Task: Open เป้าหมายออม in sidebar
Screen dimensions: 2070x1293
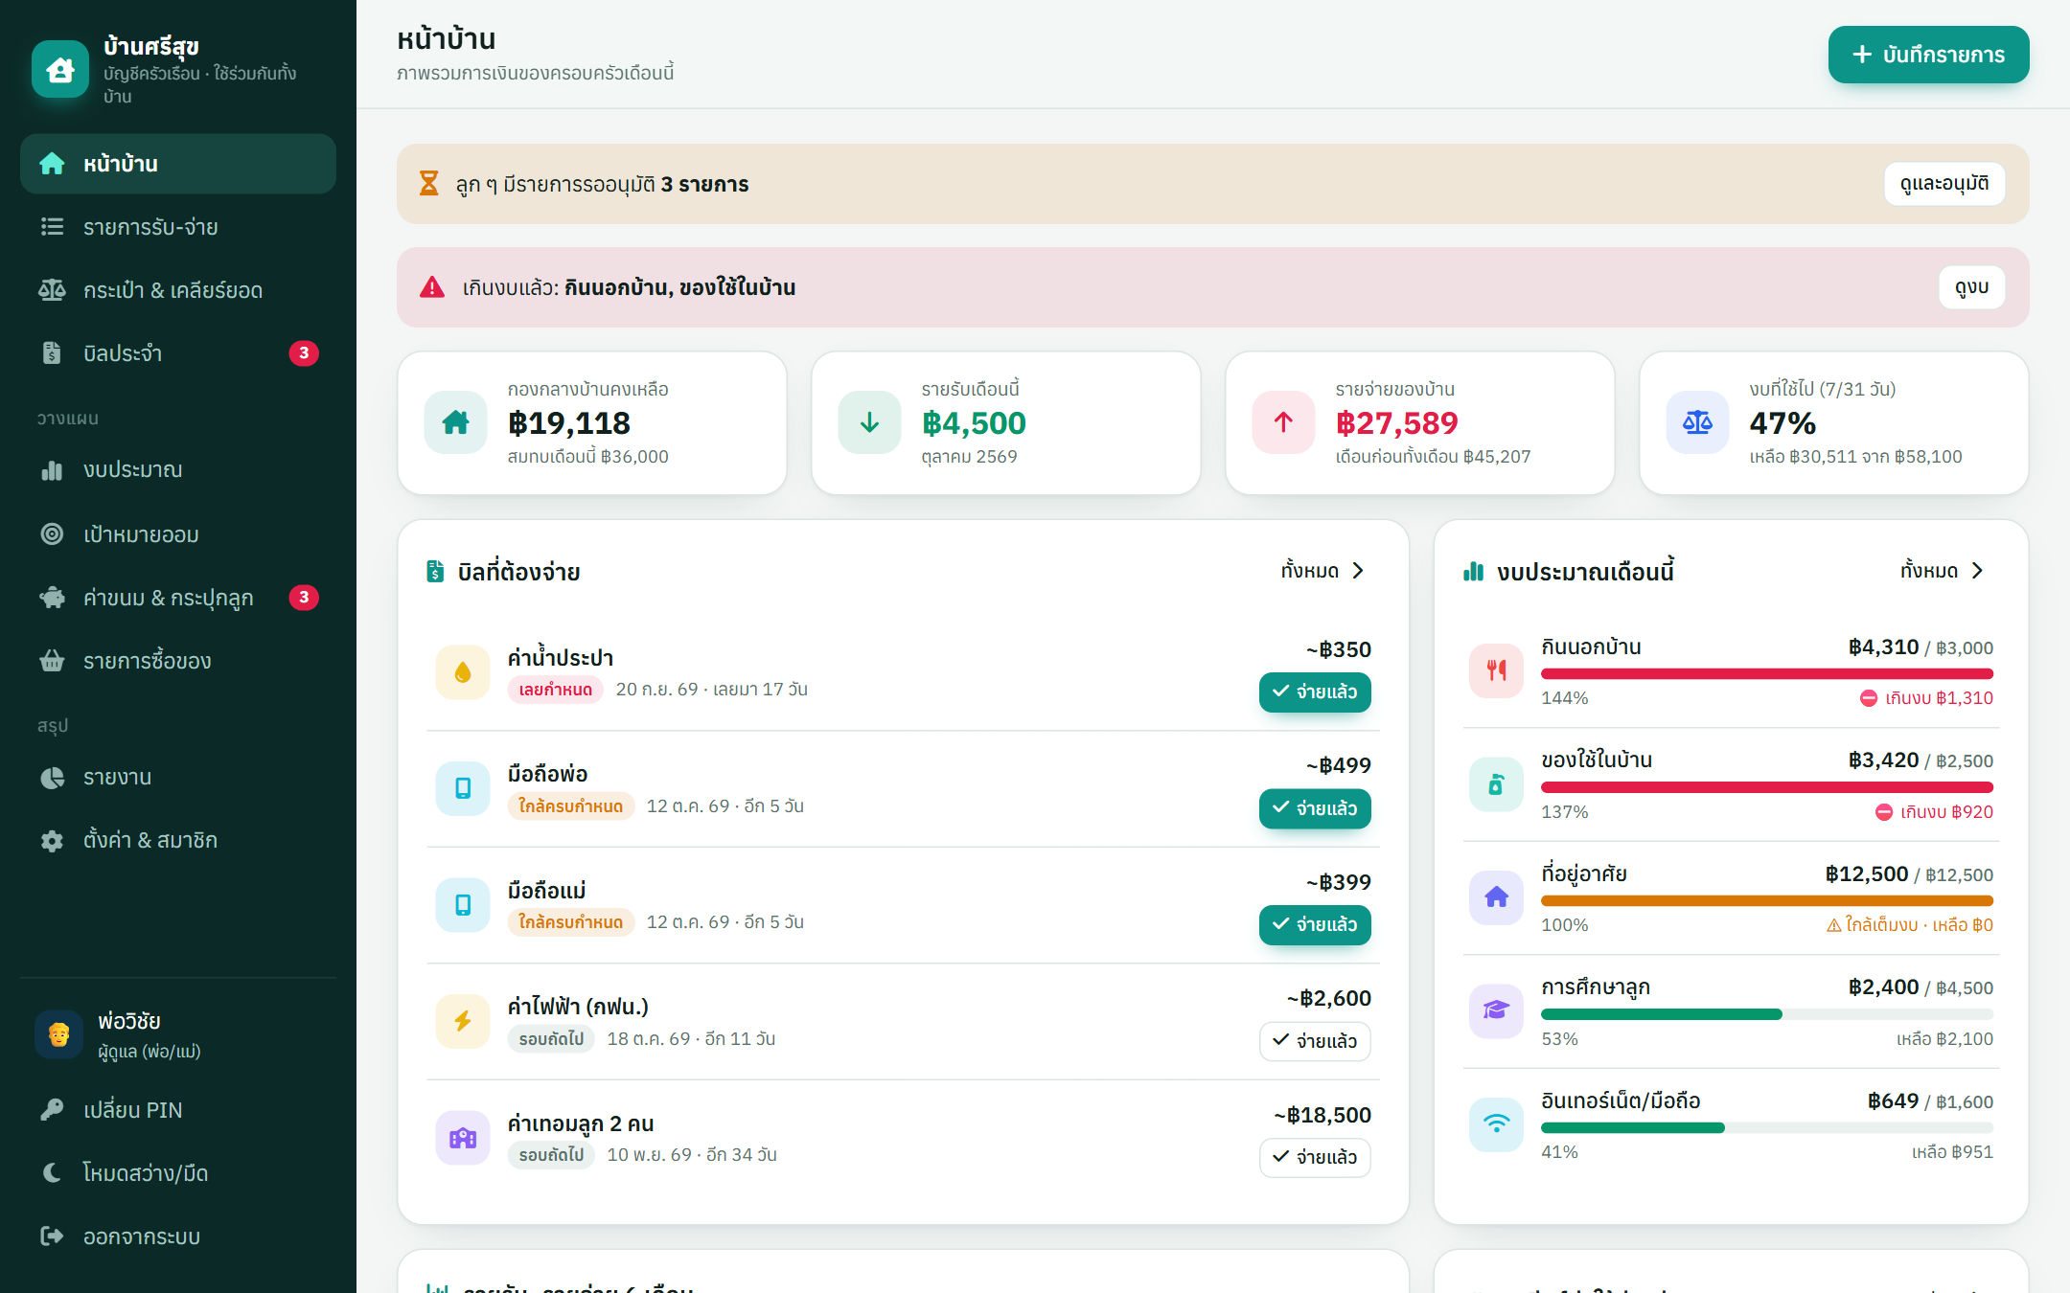Action: click(x=178, y=534)
